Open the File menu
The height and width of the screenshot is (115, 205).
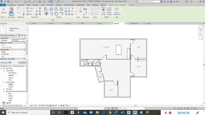(x=3, y=5)
